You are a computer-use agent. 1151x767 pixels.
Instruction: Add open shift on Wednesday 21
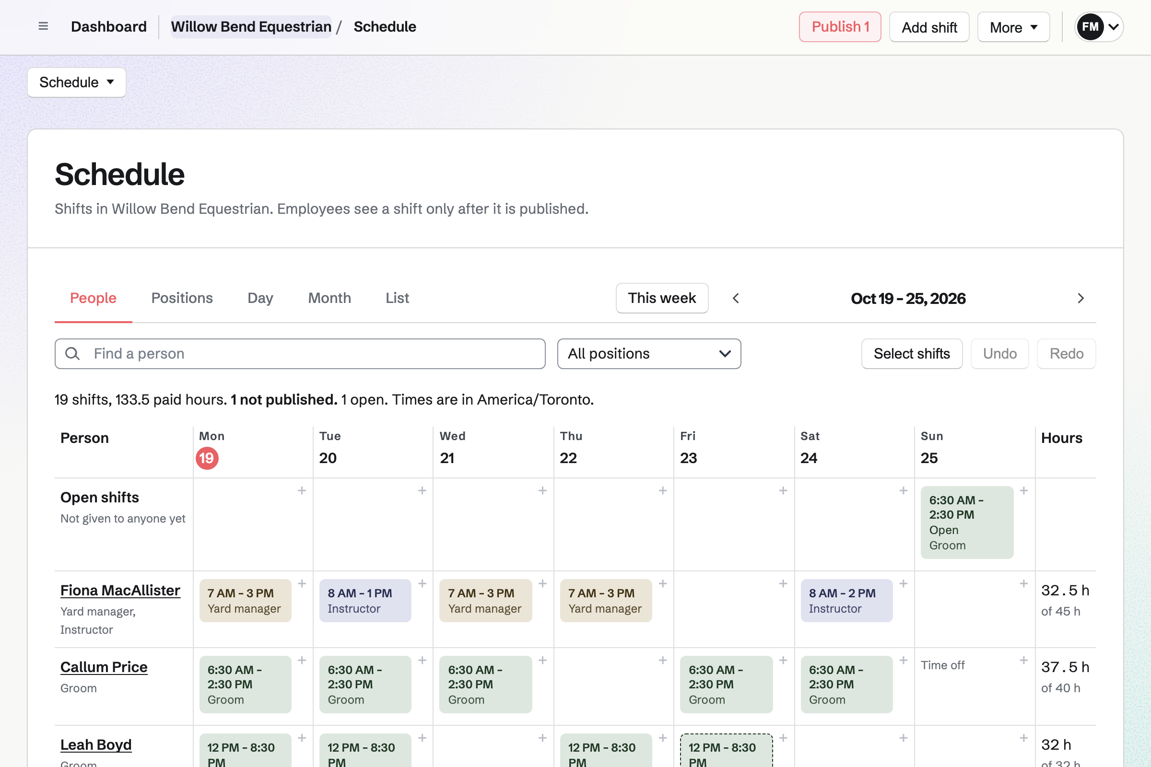pos(542,490)
